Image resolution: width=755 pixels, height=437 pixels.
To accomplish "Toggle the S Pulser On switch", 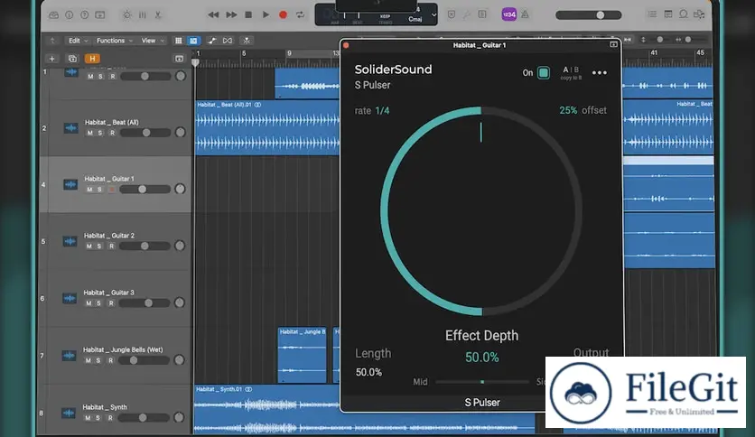I will click(x=543, y=72).
